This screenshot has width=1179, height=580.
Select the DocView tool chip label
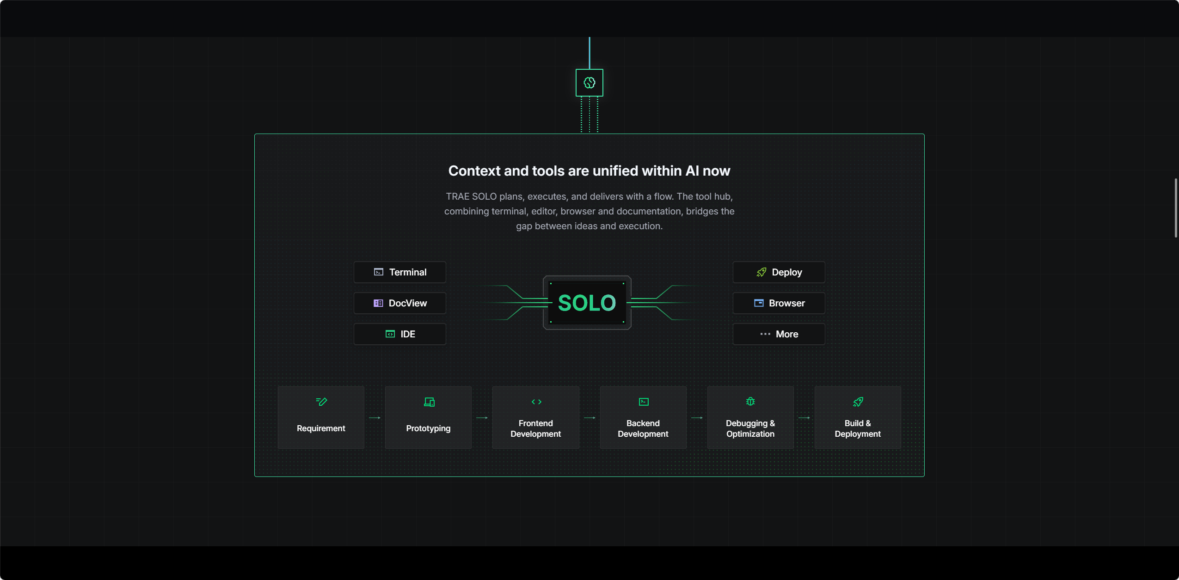[408, 303]
